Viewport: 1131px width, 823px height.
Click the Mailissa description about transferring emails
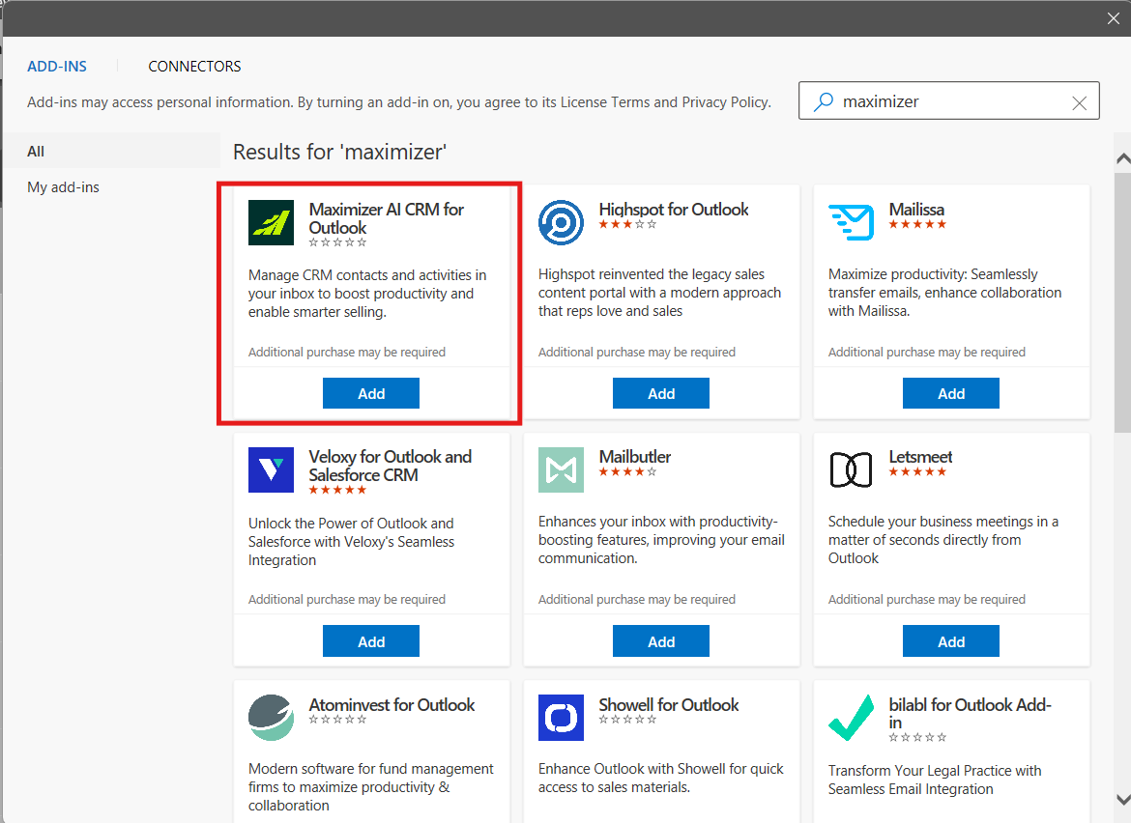pos(944,293)
